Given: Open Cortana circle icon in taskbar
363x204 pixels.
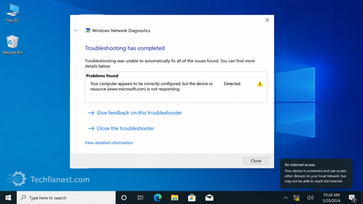Looking at the screenshot, I should click(124, 198).
